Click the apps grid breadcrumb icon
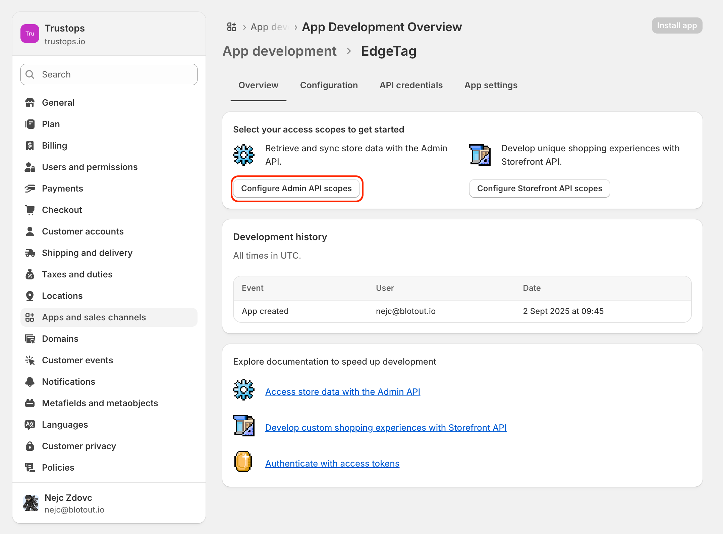 tap(232, 27)
